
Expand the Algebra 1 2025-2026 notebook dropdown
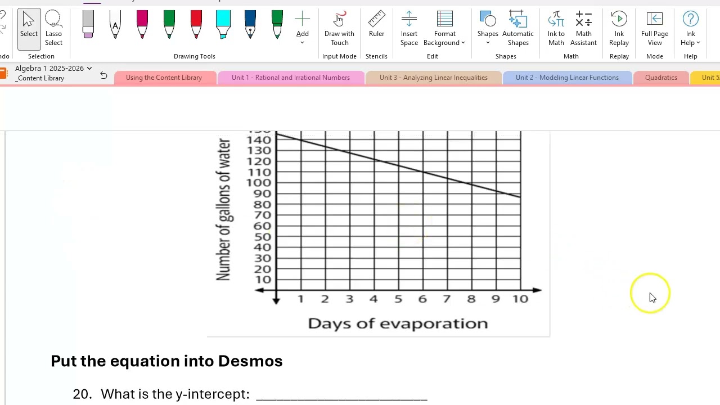(x=89, y=69)
